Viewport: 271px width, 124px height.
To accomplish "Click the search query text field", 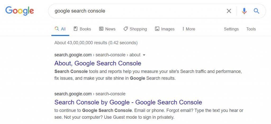I will coord(132,11).
